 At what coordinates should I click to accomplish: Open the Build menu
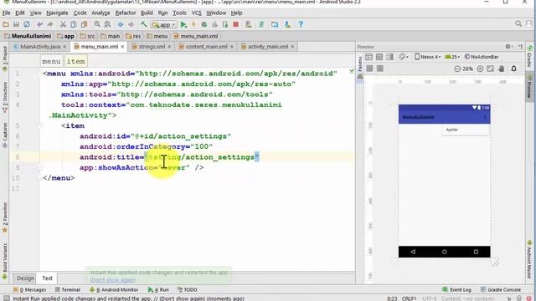(x=147, y=13)
